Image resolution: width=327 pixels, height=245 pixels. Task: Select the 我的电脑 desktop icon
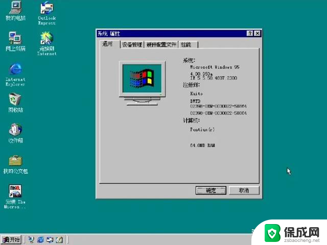16,11
